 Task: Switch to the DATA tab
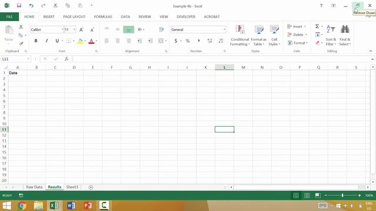click(125, 16)
